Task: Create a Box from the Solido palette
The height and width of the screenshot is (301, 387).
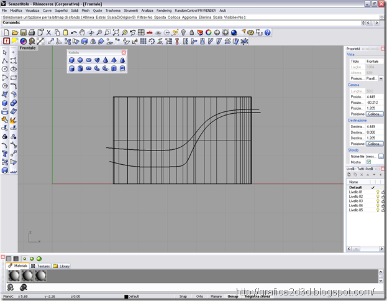Action: tap(71, 60)
